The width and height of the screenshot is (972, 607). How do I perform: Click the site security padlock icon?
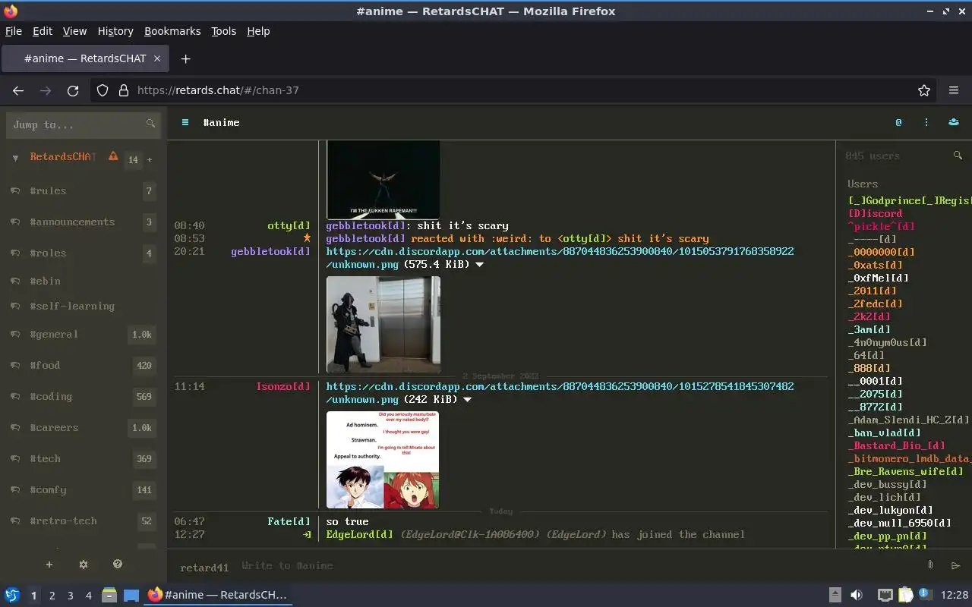[x=124, y=90]
